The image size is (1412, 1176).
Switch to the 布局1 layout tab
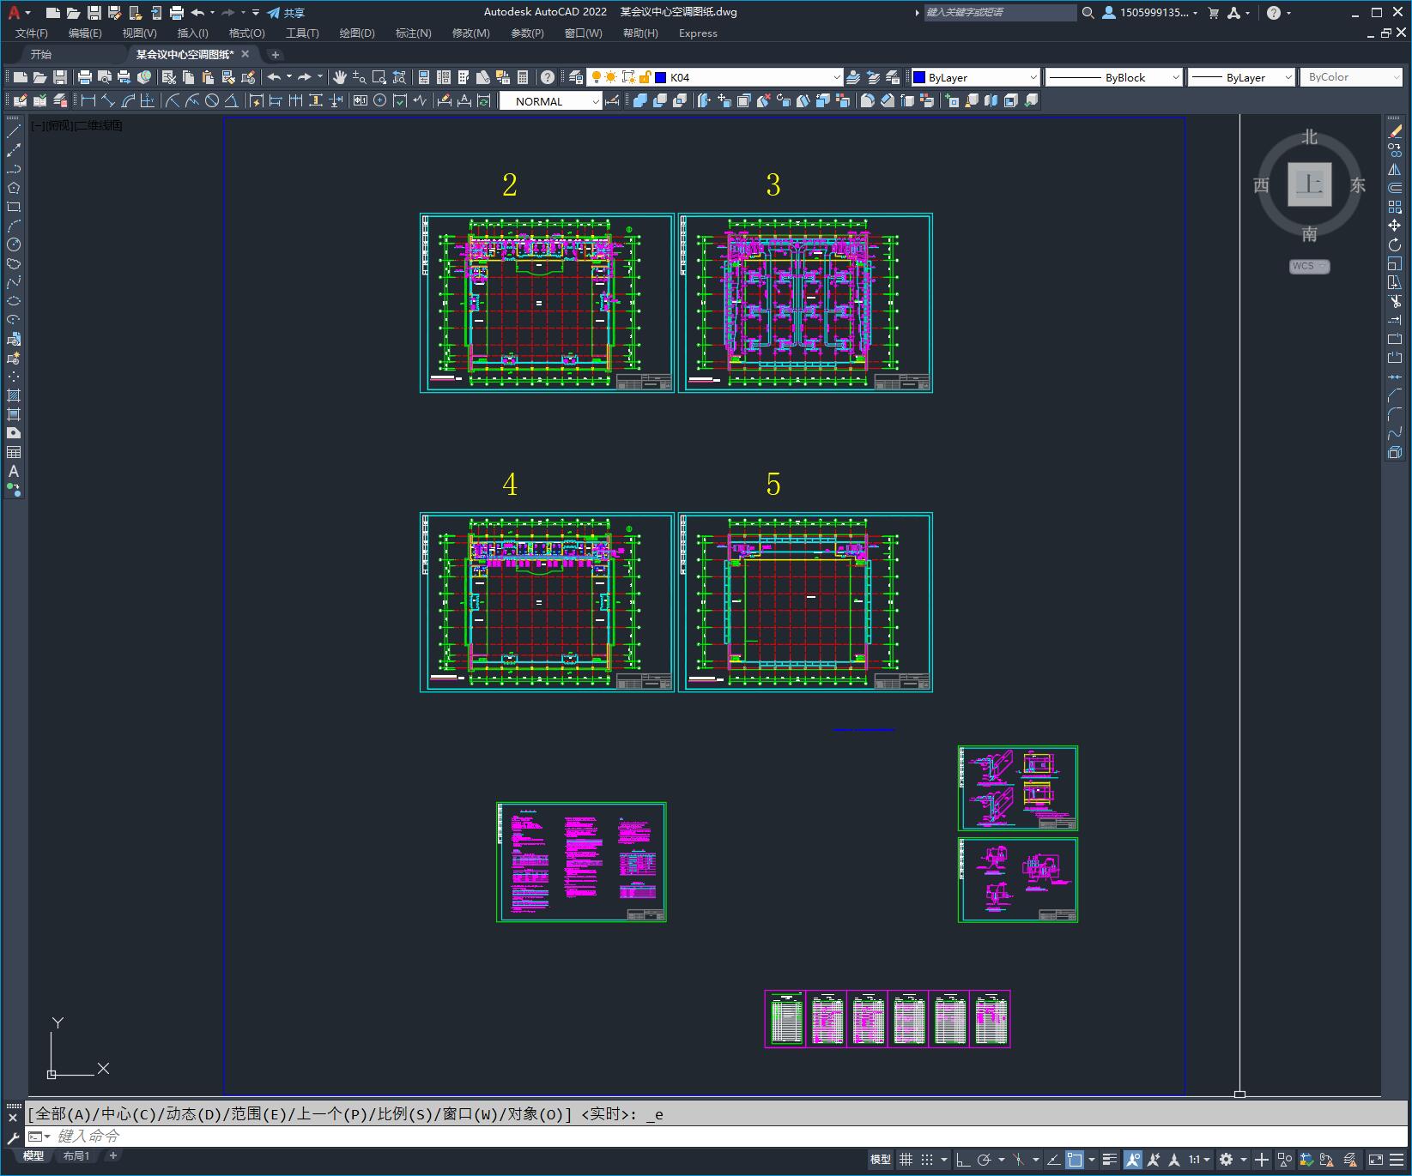(x=76, y=1156)
